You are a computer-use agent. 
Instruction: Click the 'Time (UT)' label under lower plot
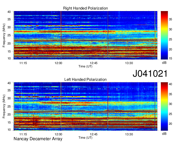click(85, 138)
